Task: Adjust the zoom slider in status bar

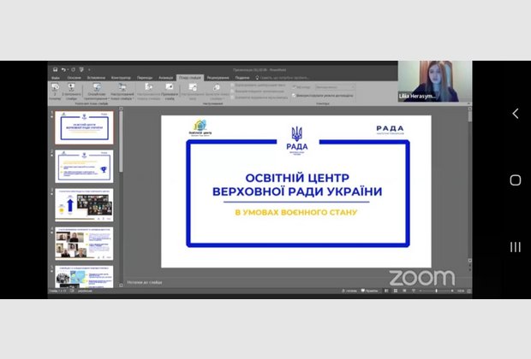Action: pyautogui.click(x=436, y=291)
